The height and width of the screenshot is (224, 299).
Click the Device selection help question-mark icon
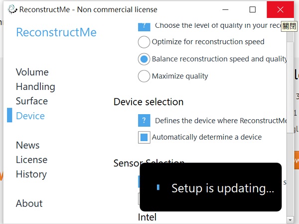144,120
